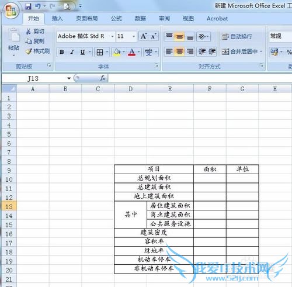
Task: Select Bottom Align vertical alignment
Action: (190, 36)
